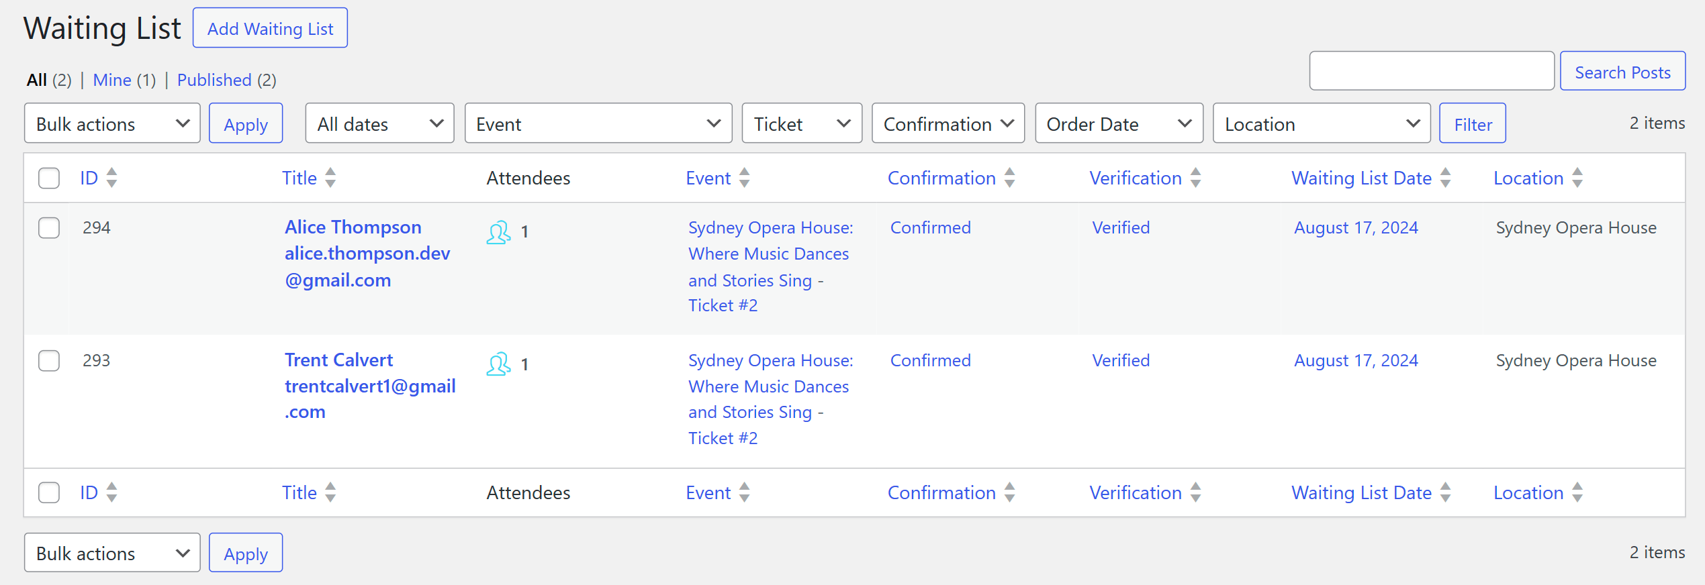Sort top Confirmation column arrows
1705x585 pixels.
pos(1009,178)
